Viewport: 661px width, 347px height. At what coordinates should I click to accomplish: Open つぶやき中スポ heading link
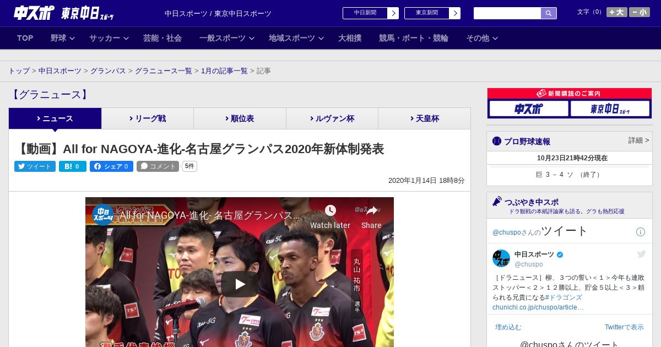click(531, 202)
